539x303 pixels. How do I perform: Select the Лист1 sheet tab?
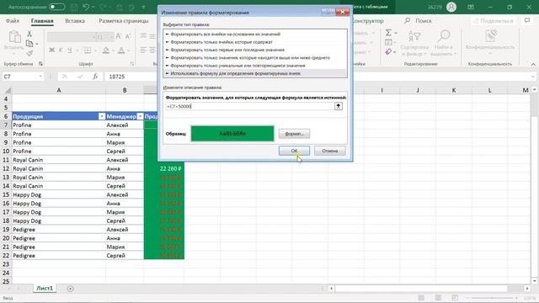click(45, 289)
